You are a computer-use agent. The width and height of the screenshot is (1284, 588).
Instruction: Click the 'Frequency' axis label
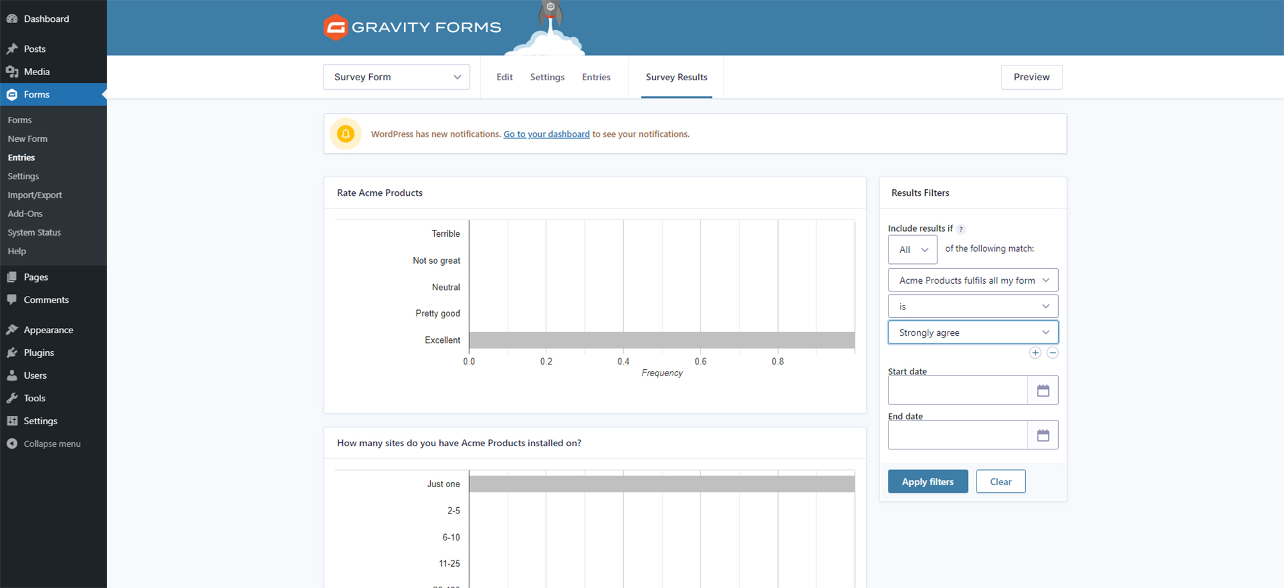click(662, 373)
